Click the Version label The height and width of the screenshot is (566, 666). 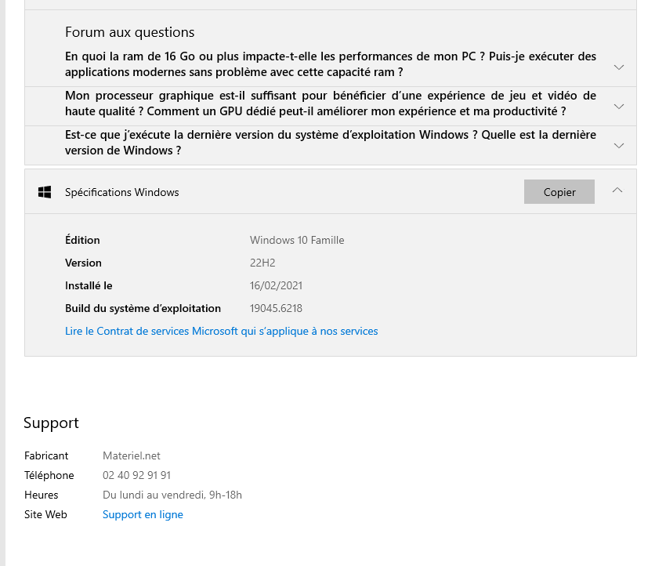83,263
